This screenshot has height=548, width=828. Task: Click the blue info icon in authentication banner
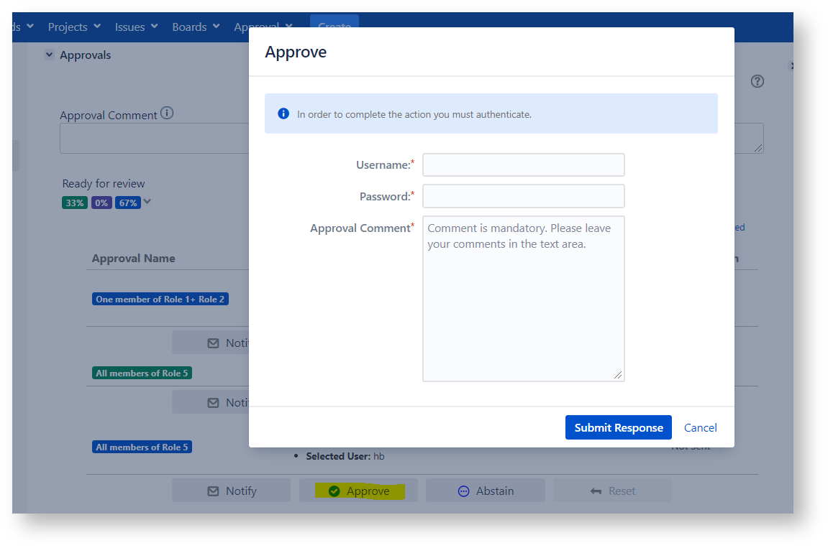click(283, 113)
